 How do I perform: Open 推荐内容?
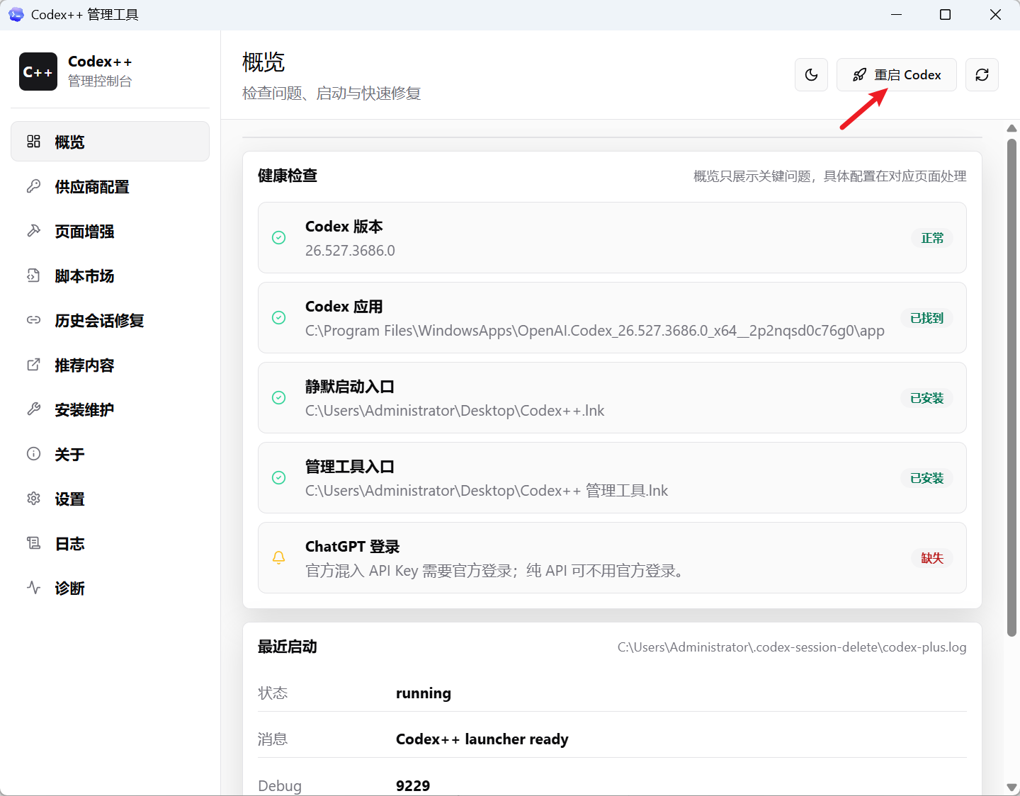pos(110,365)
